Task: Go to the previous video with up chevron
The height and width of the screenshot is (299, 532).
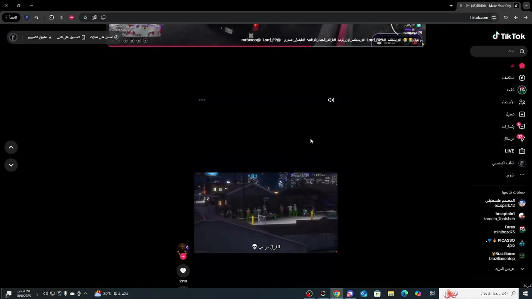Action: (11, 147)
